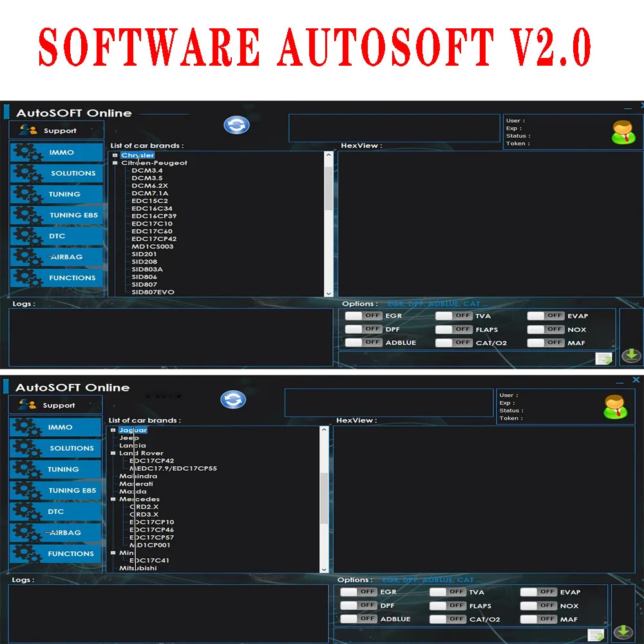Viewport: 644px width, 644px height.
Task: Click the user avatar icon in the upper window
Action: pos(623,132)
